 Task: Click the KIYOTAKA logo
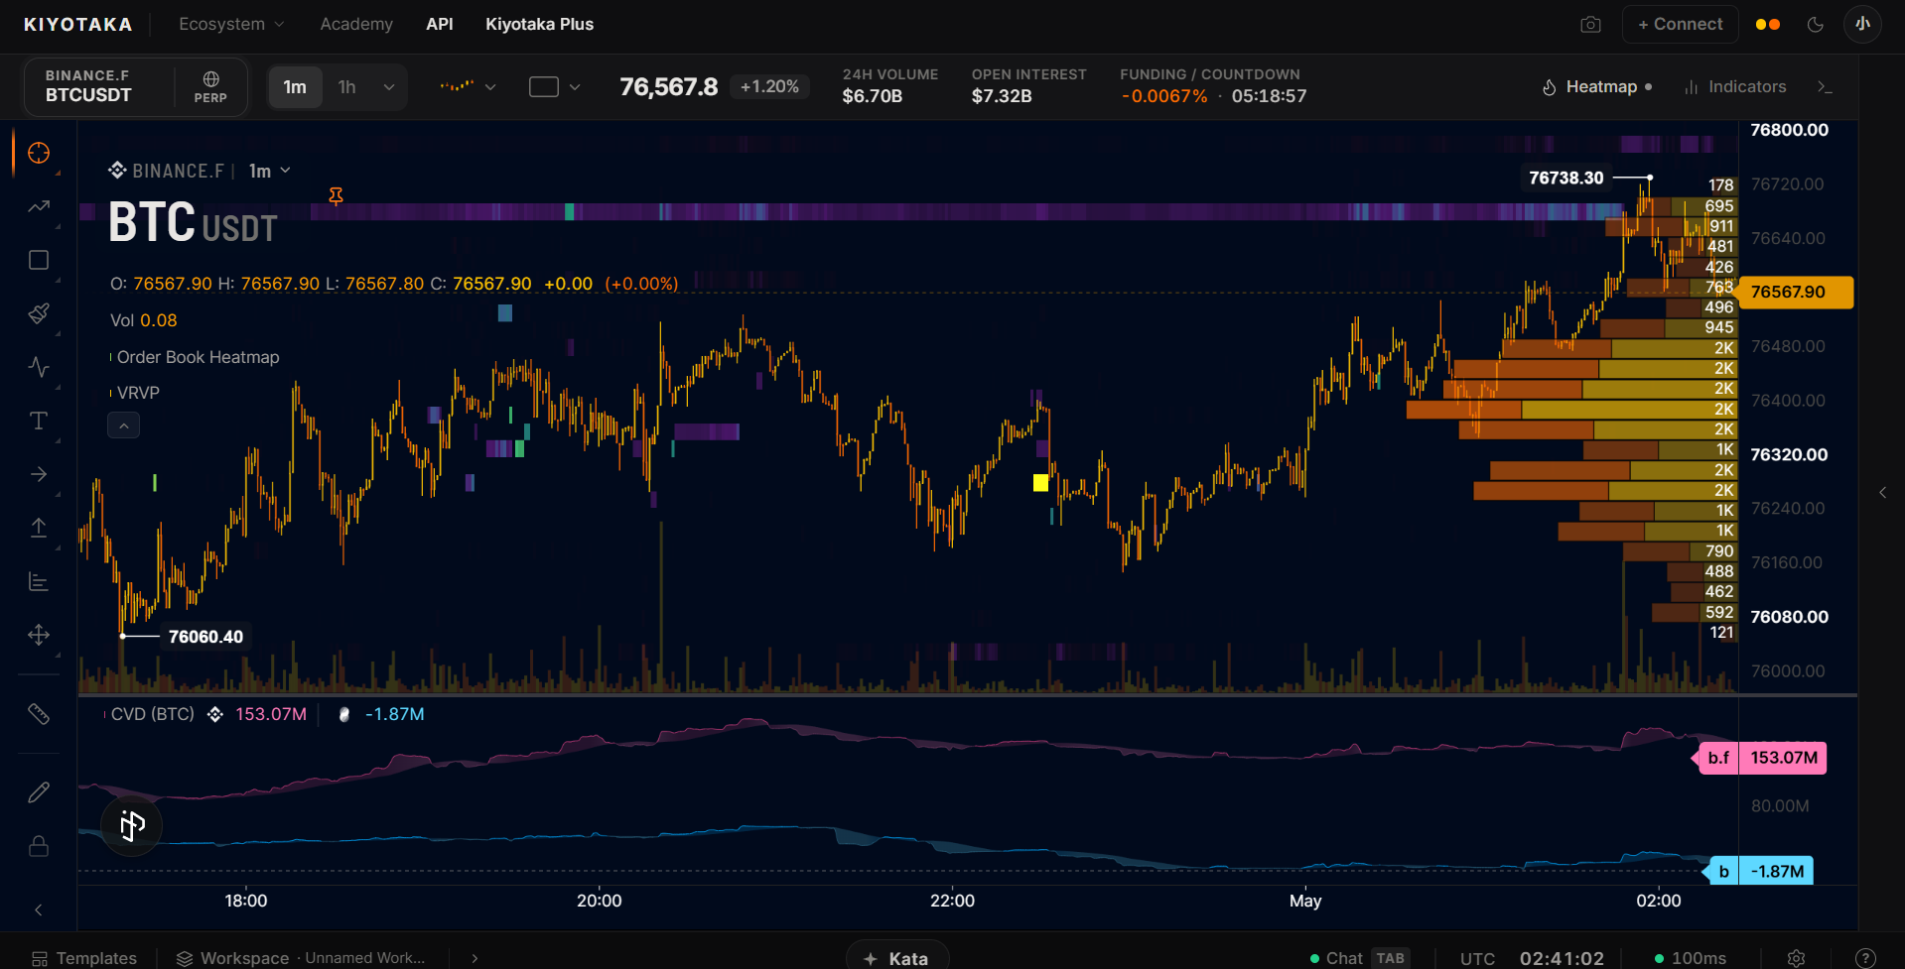78,24
